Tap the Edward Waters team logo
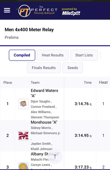The width and height of the screenshot is (110, 170). [23, 104]
